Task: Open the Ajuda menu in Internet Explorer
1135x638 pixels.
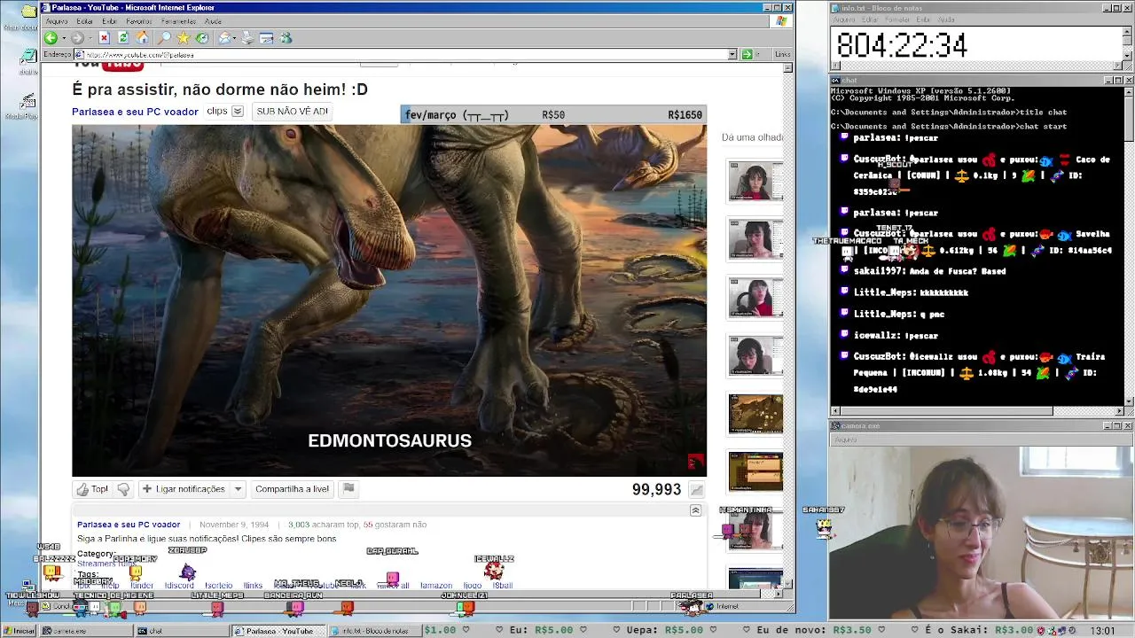Action: (x=213, y=21)
